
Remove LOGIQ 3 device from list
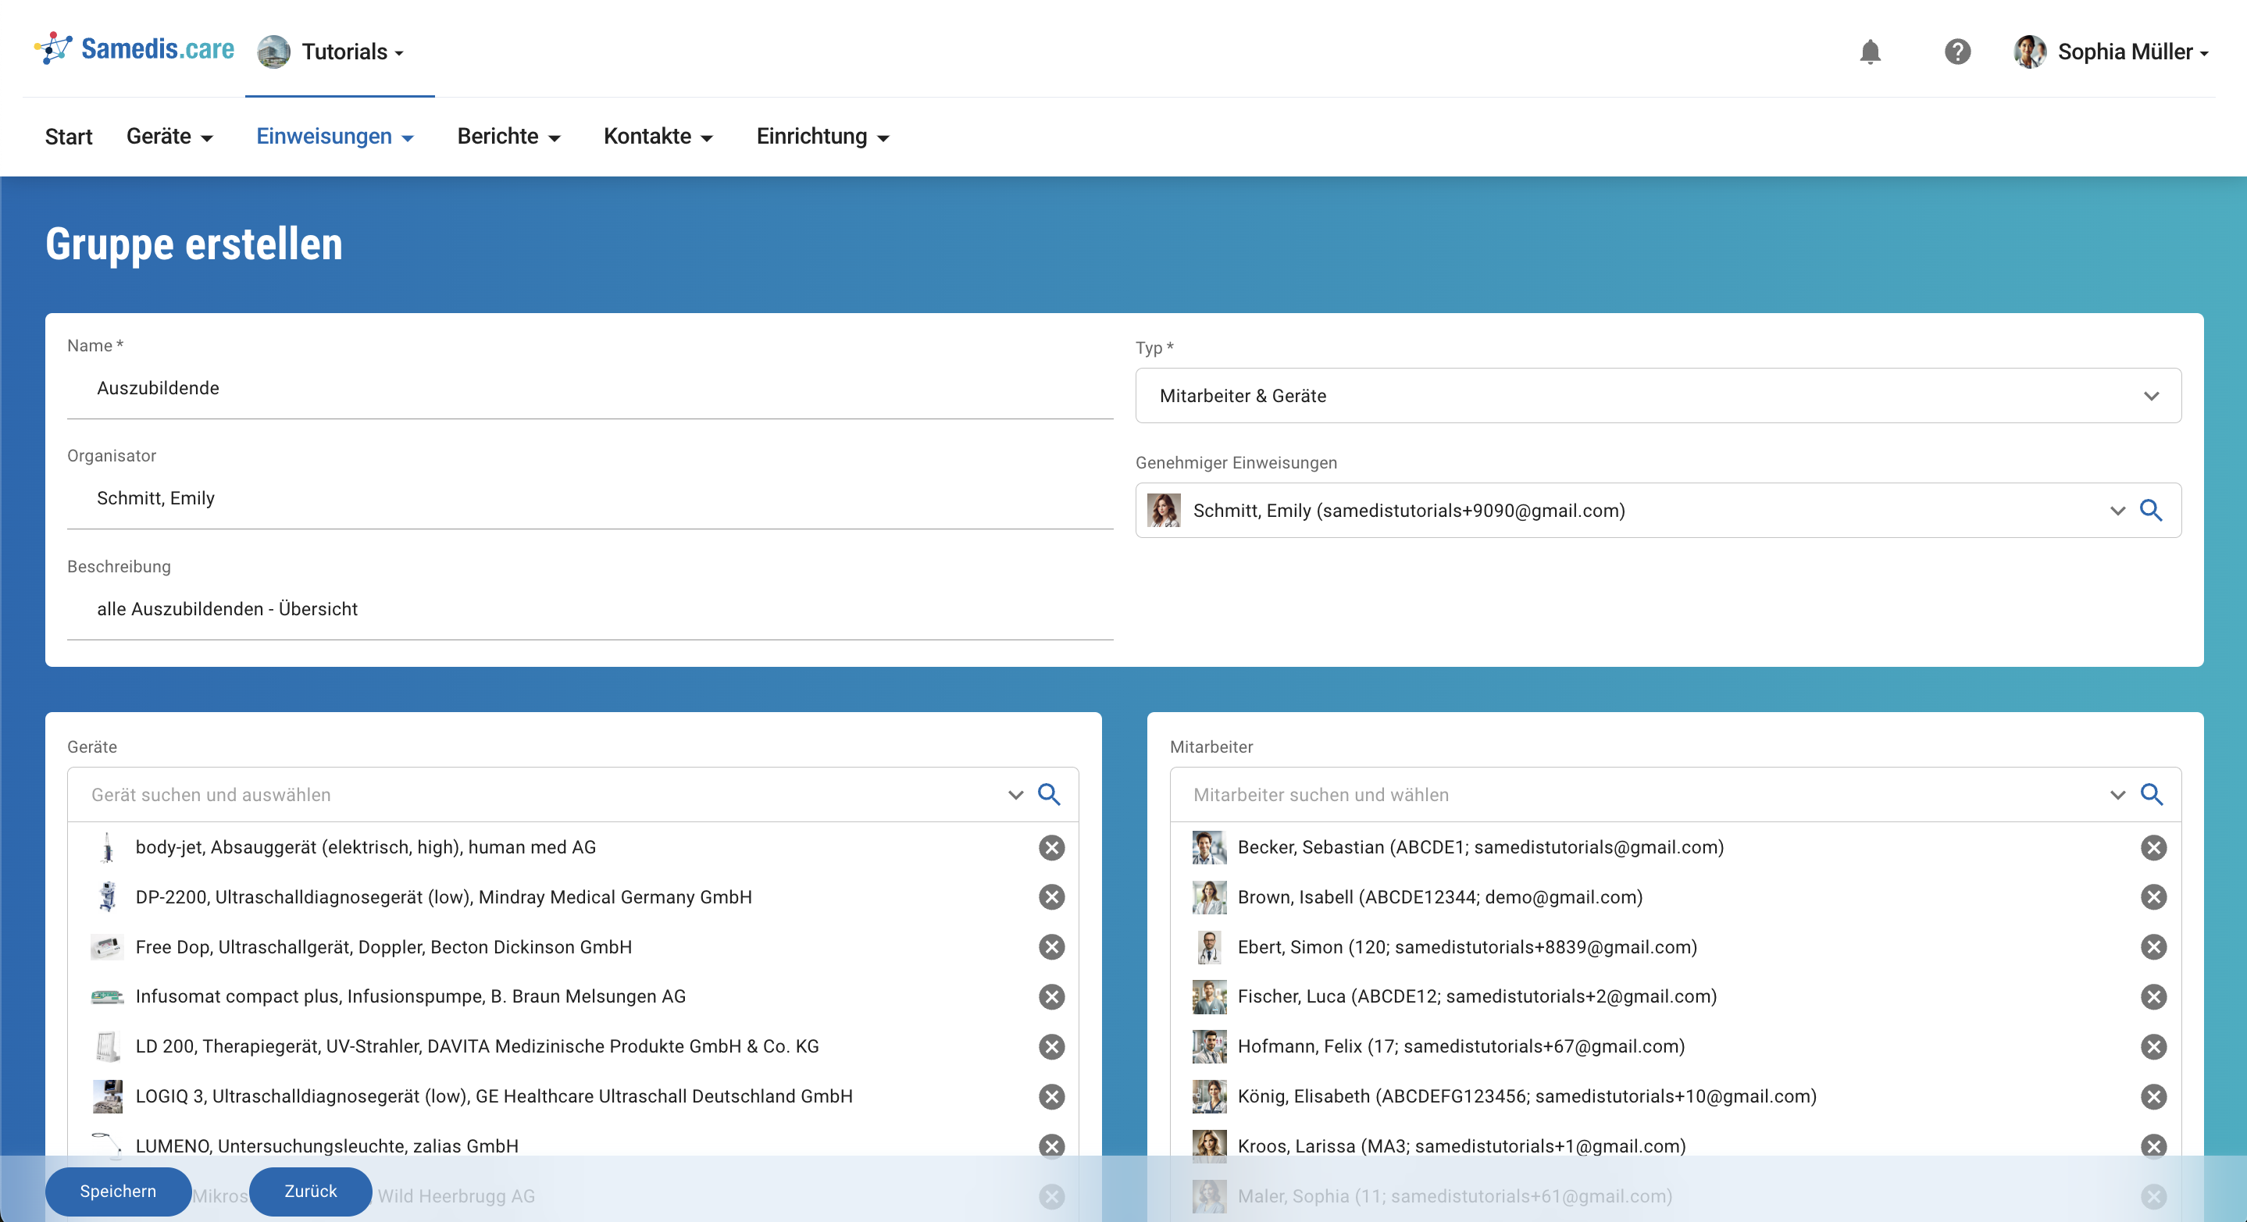tap(1052, 1096)
